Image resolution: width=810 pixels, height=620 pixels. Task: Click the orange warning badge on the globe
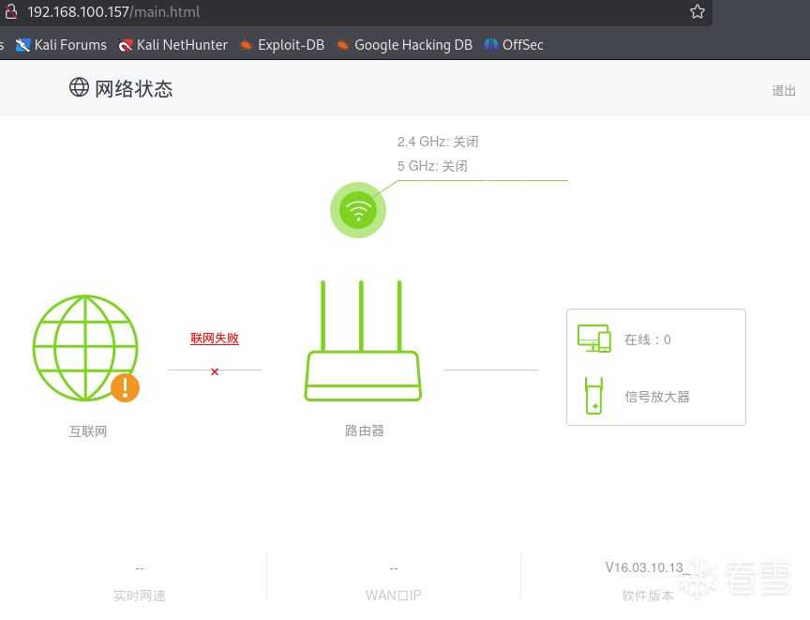tap(126, 387)
